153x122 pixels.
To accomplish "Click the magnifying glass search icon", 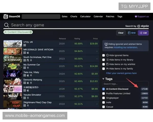I will click(6, 25).
